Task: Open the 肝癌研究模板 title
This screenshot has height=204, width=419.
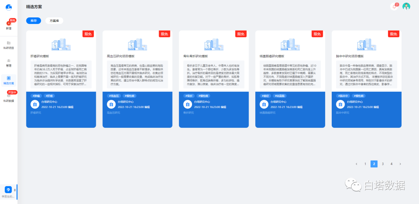Action: pos(40,56)
